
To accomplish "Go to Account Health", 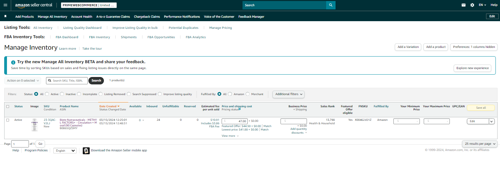I will 82,17.
